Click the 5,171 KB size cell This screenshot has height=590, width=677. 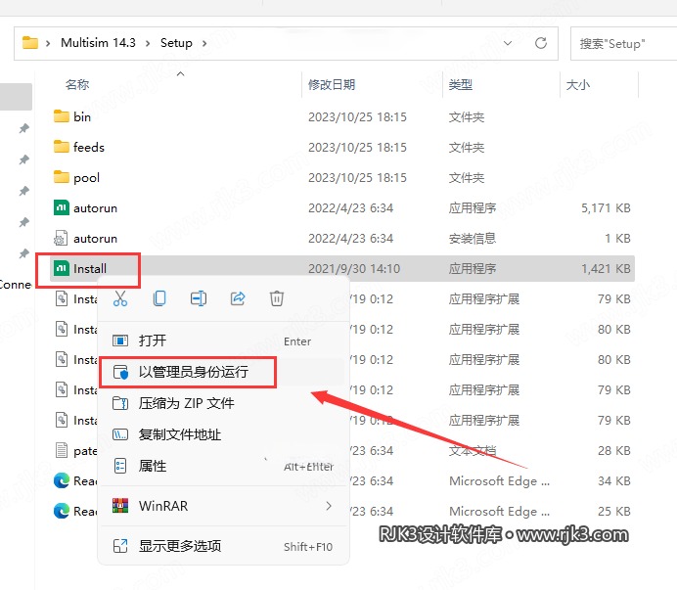point(606,208)
